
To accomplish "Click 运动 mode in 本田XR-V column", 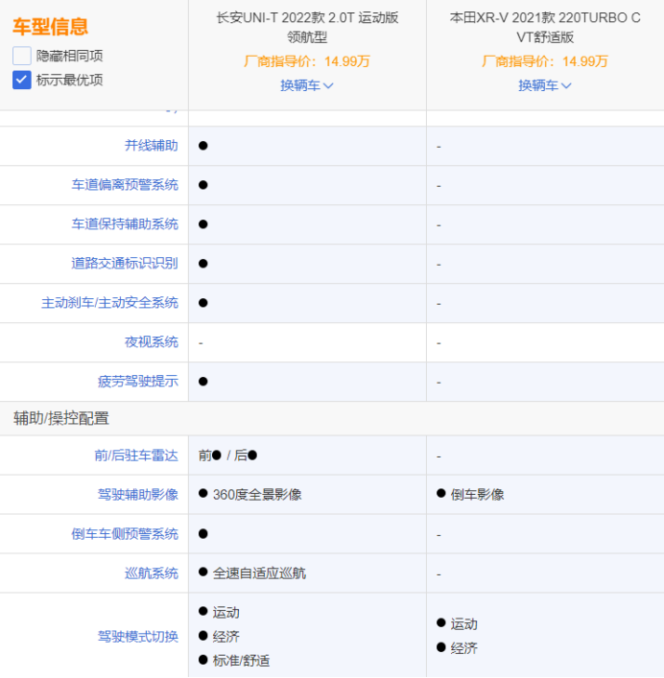I will (458, 624).
